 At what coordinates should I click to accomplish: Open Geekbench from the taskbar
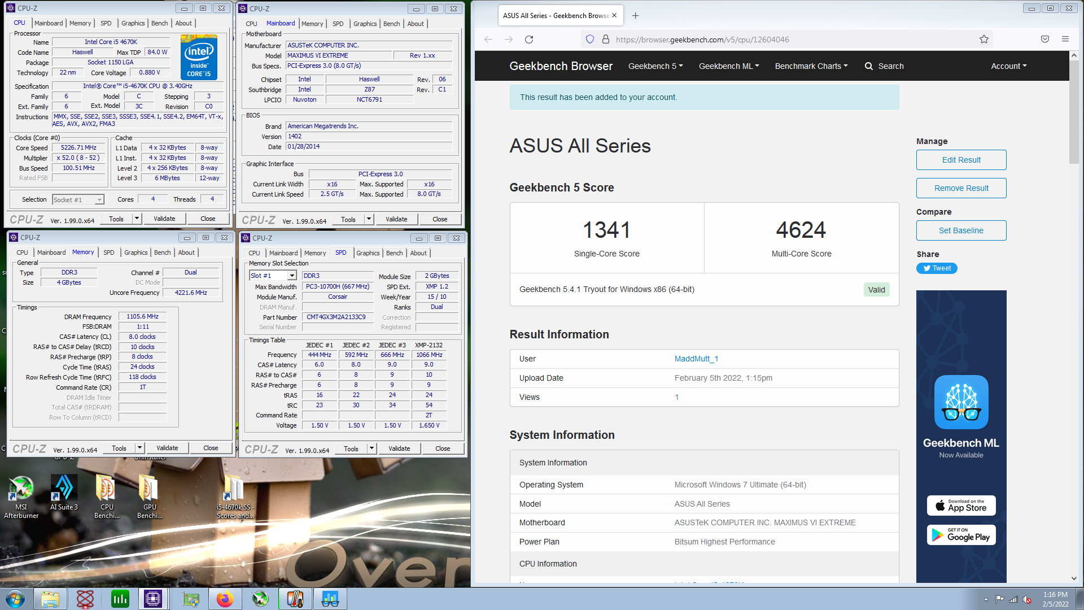coord(330,599)
